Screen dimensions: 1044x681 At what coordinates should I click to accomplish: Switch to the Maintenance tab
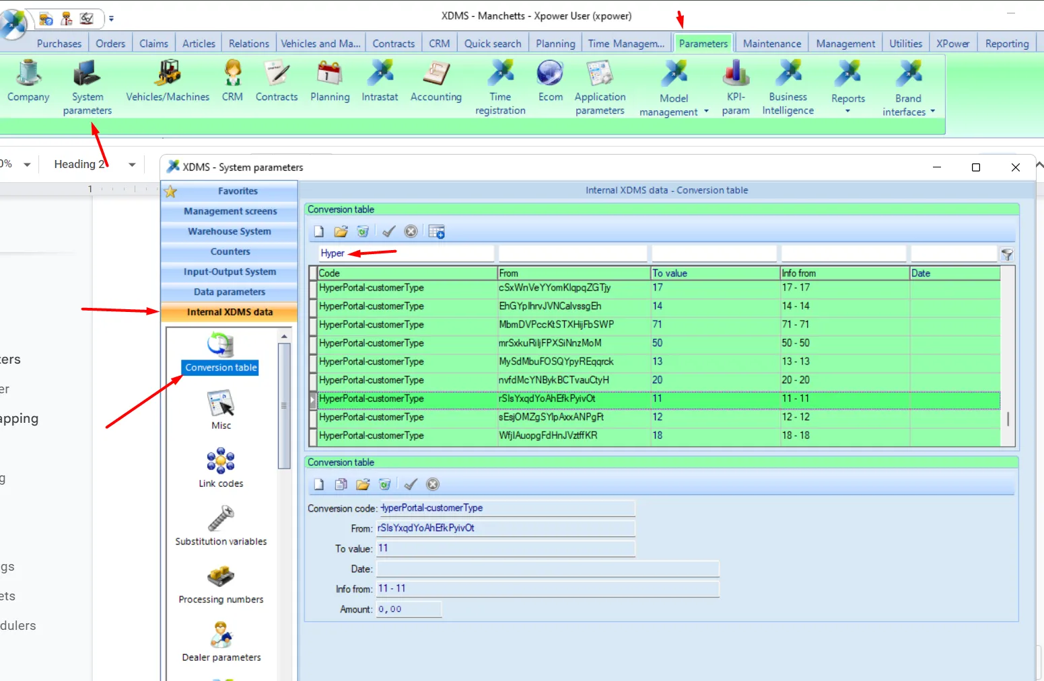[x=772, y=44]
